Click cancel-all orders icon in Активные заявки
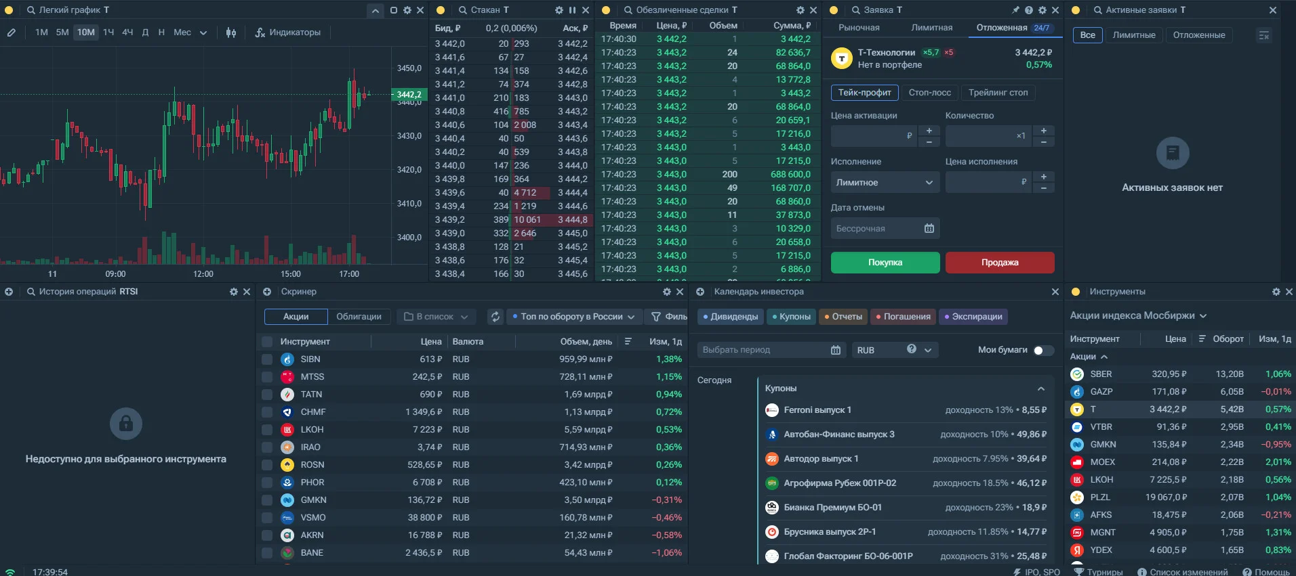The image size is (1296, 576). pos(1263,35)
